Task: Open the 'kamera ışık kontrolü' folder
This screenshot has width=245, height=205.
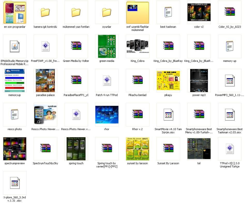Action: click(45, 12)
